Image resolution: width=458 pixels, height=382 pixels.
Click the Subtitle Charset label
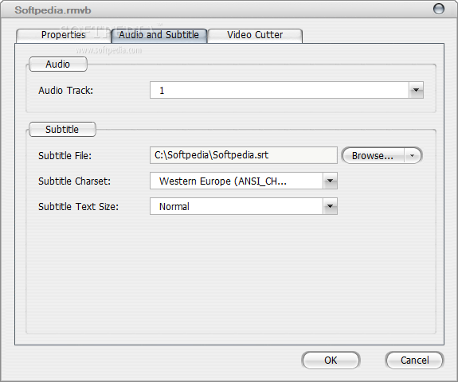click(x=75, y=181)
